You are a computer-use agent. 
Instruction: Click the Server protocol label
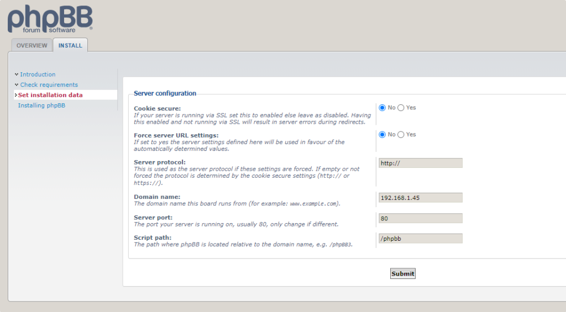coord(160,162)
